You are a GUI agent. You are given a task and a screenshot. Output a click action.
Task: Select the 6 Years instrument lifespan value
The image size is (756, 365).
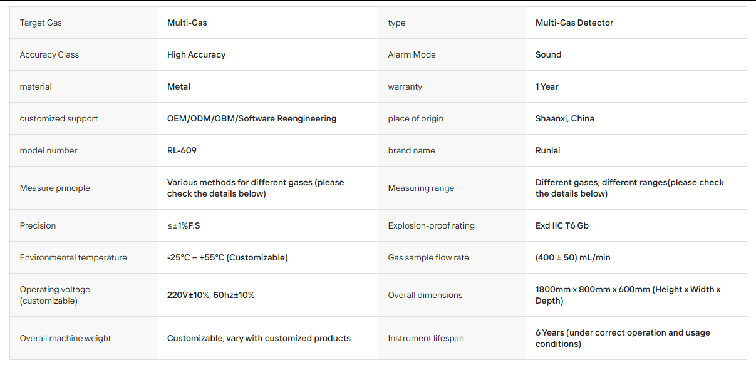(623, 338)
